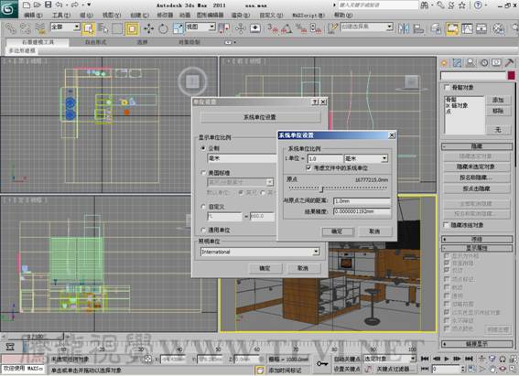The width and height of the screenshot is (519, 376).
Task: Expand the 冻结 rollout header
Action: click(x=477, y=239)
